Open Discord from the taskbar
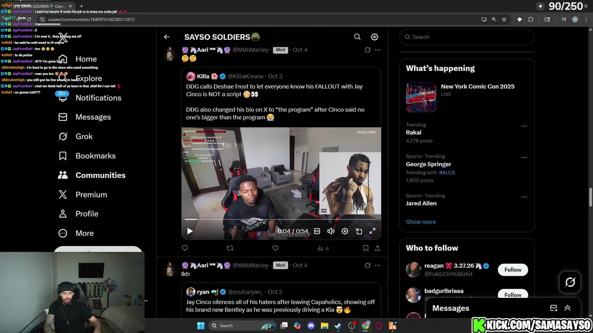The width and height of the screenshot is (593, 333). tap(311, 326)
